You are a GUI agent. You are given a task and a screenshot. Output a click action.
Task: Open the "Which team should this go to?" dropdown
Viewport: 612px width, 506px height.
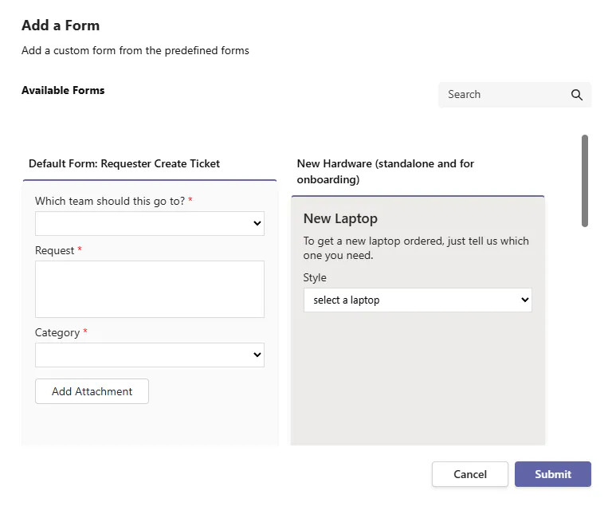click(150, 224)
